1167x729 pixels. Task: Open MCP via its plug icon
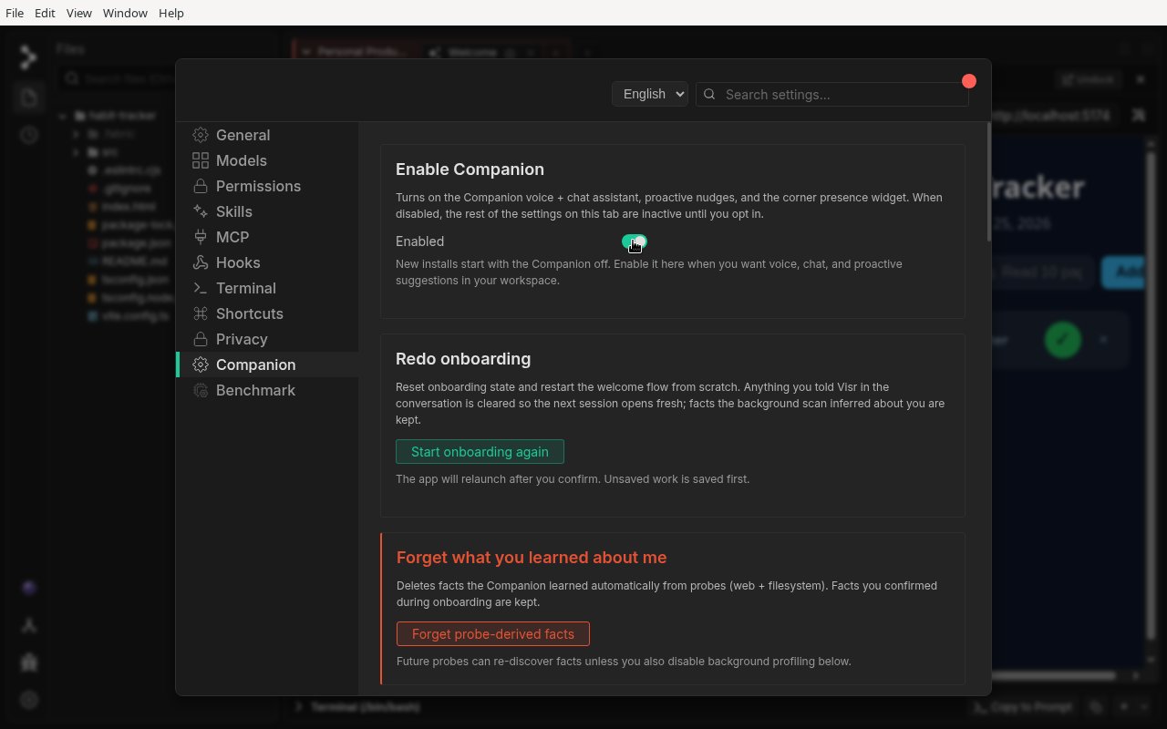coord(201,237)
